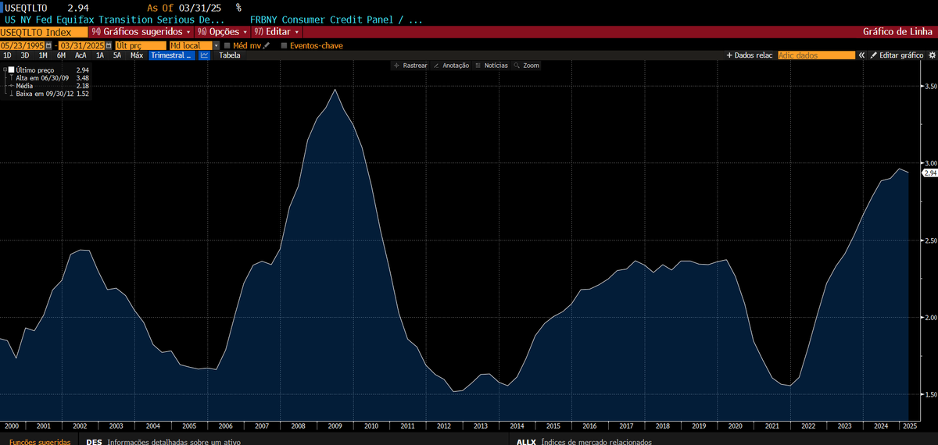
Task: Select the 1D time range
Action: click(x=7, y=55)
